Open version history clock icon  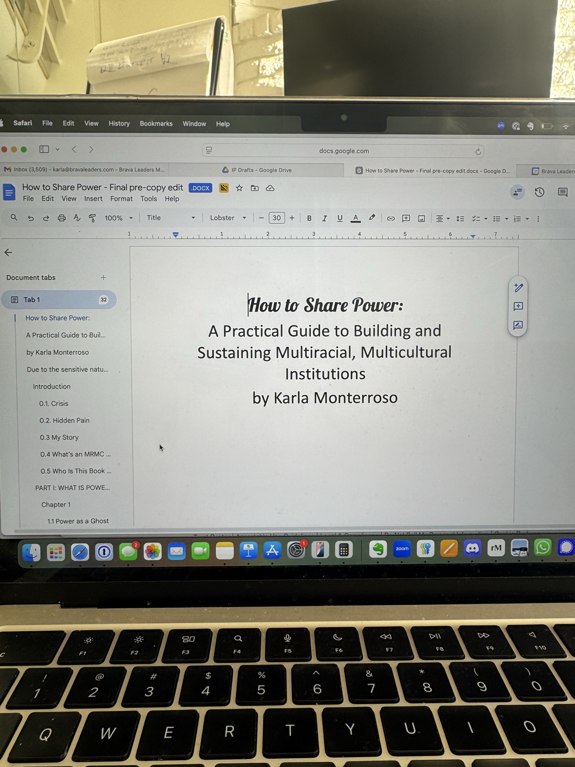click(x=539, y=192)
